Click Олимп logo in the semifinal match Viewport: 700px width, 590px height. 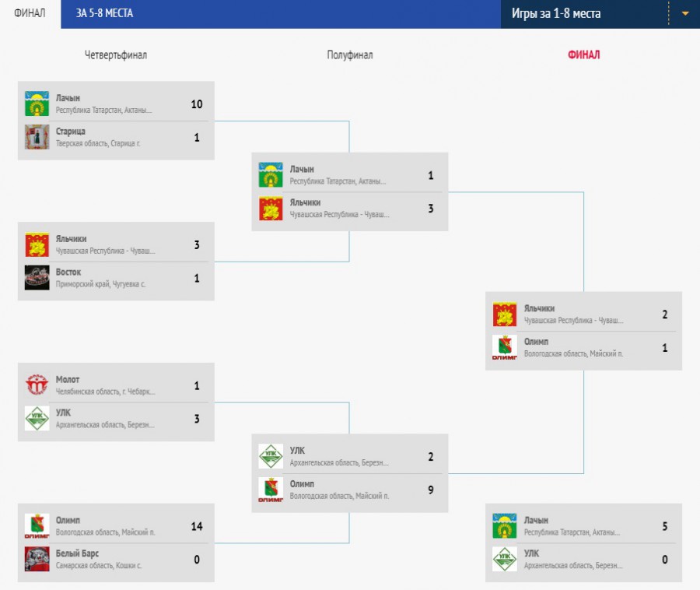point(271,490)
